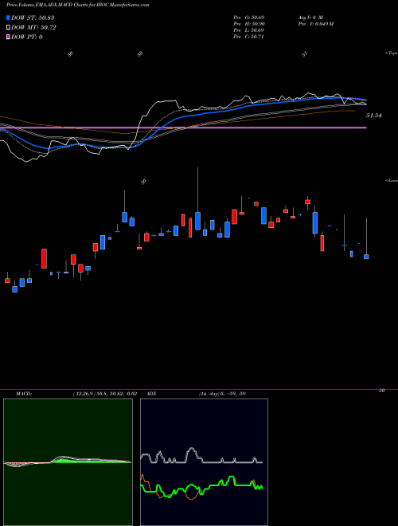
Task: Click the 'Pre H: 50.90' high value
Action: 249,24
